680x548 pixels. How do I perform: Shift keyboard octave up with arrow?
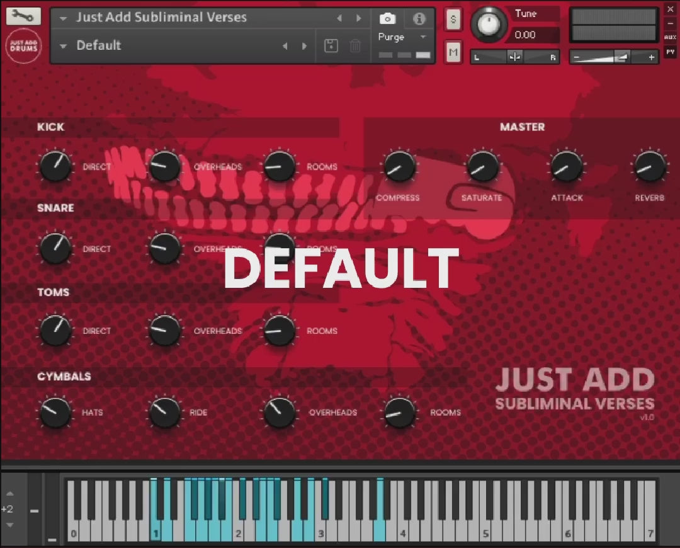9,494
